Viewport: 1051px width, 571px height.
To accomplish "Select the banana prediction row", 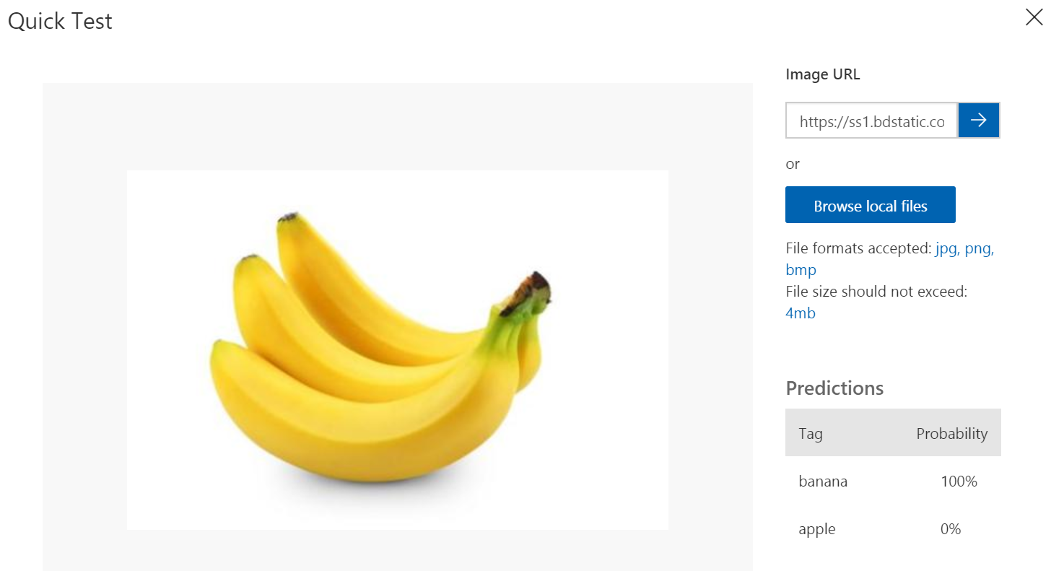I will pyautogui.click(x=893, y=481).
